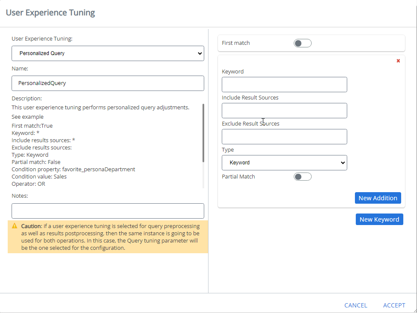The height and width of the screenshot is (313, 417).
Task: Click the 'Condition property: favorite_personaDepartment' line
Action: 73,169
